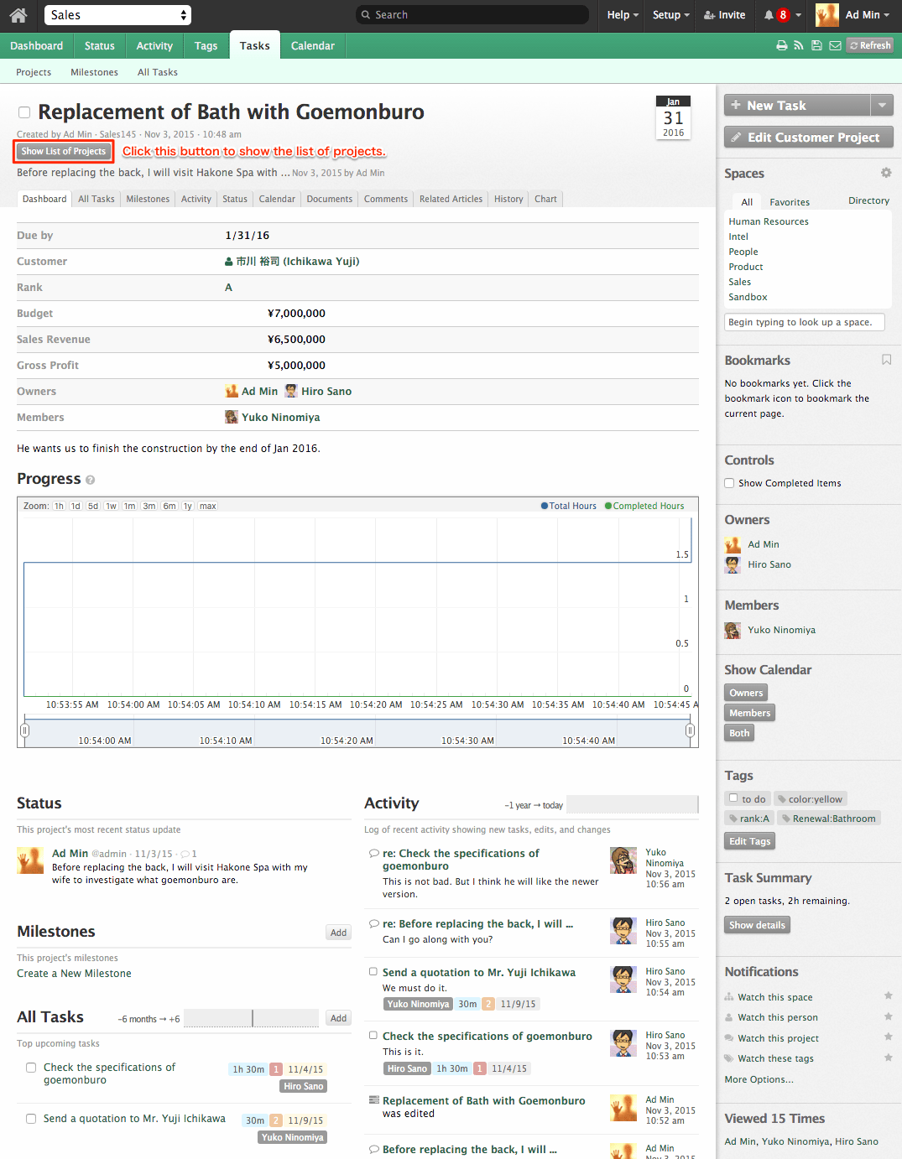Open the Chart project tab
This screenshot has height=1159, width=902.
click(546, 199)
